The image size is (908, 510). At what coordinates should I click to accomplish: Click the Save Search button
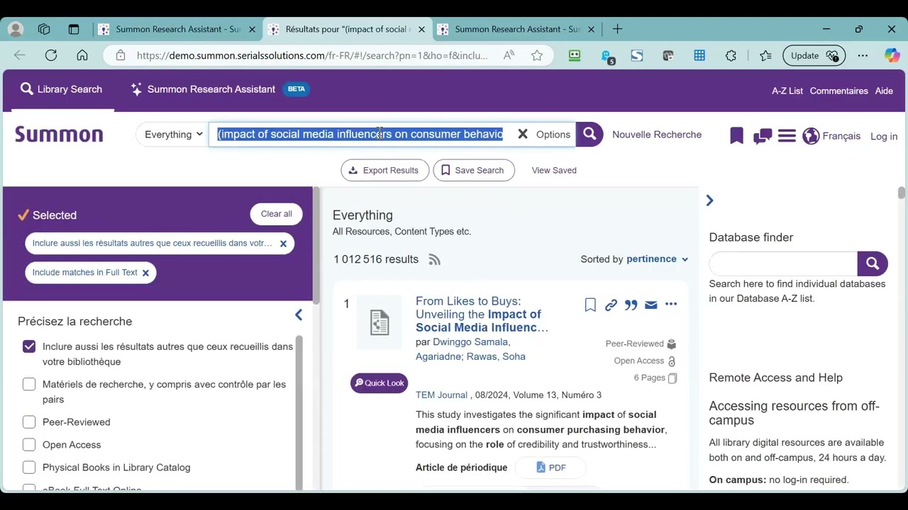(474, 170)
